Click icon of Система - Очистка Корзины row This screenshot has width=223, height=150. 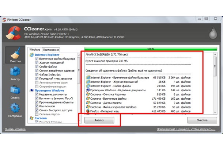[x=88, y=94]
